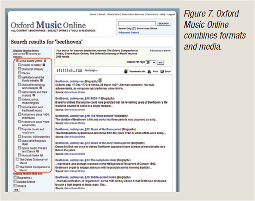
Task: Check the Subject Entries filter checkbox
Action: point(15,181)
